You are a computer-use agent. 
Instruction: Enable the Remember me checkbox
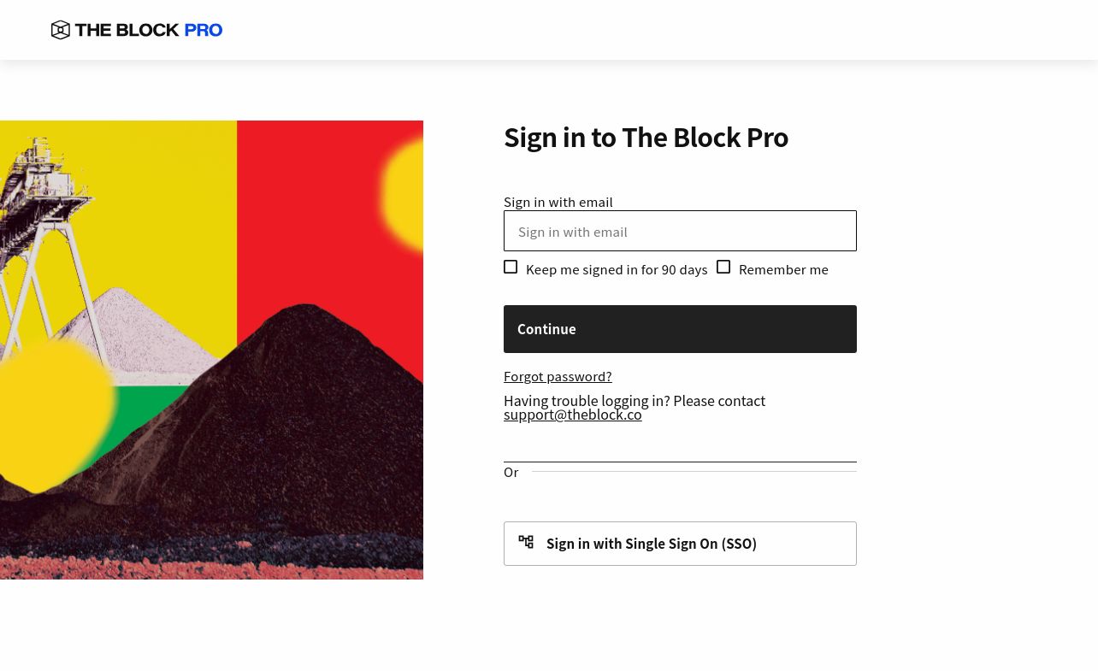pyautogui.click(x=723, y=267)
